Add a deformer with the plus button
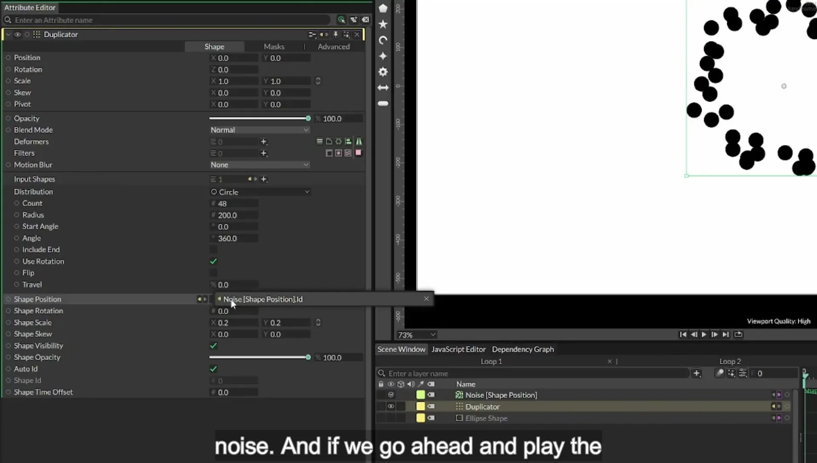817x463 pixels. pos(263,141)
